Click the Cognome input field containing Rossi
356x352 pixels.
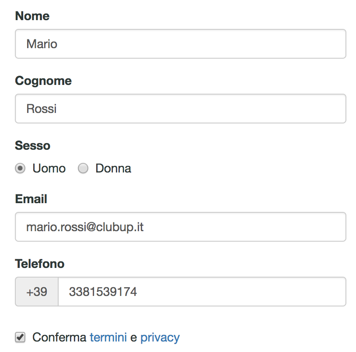(180, 109)
